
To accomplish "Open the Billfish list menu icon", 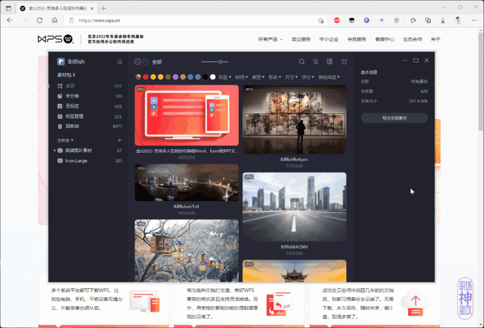I will tap(119, 62).
